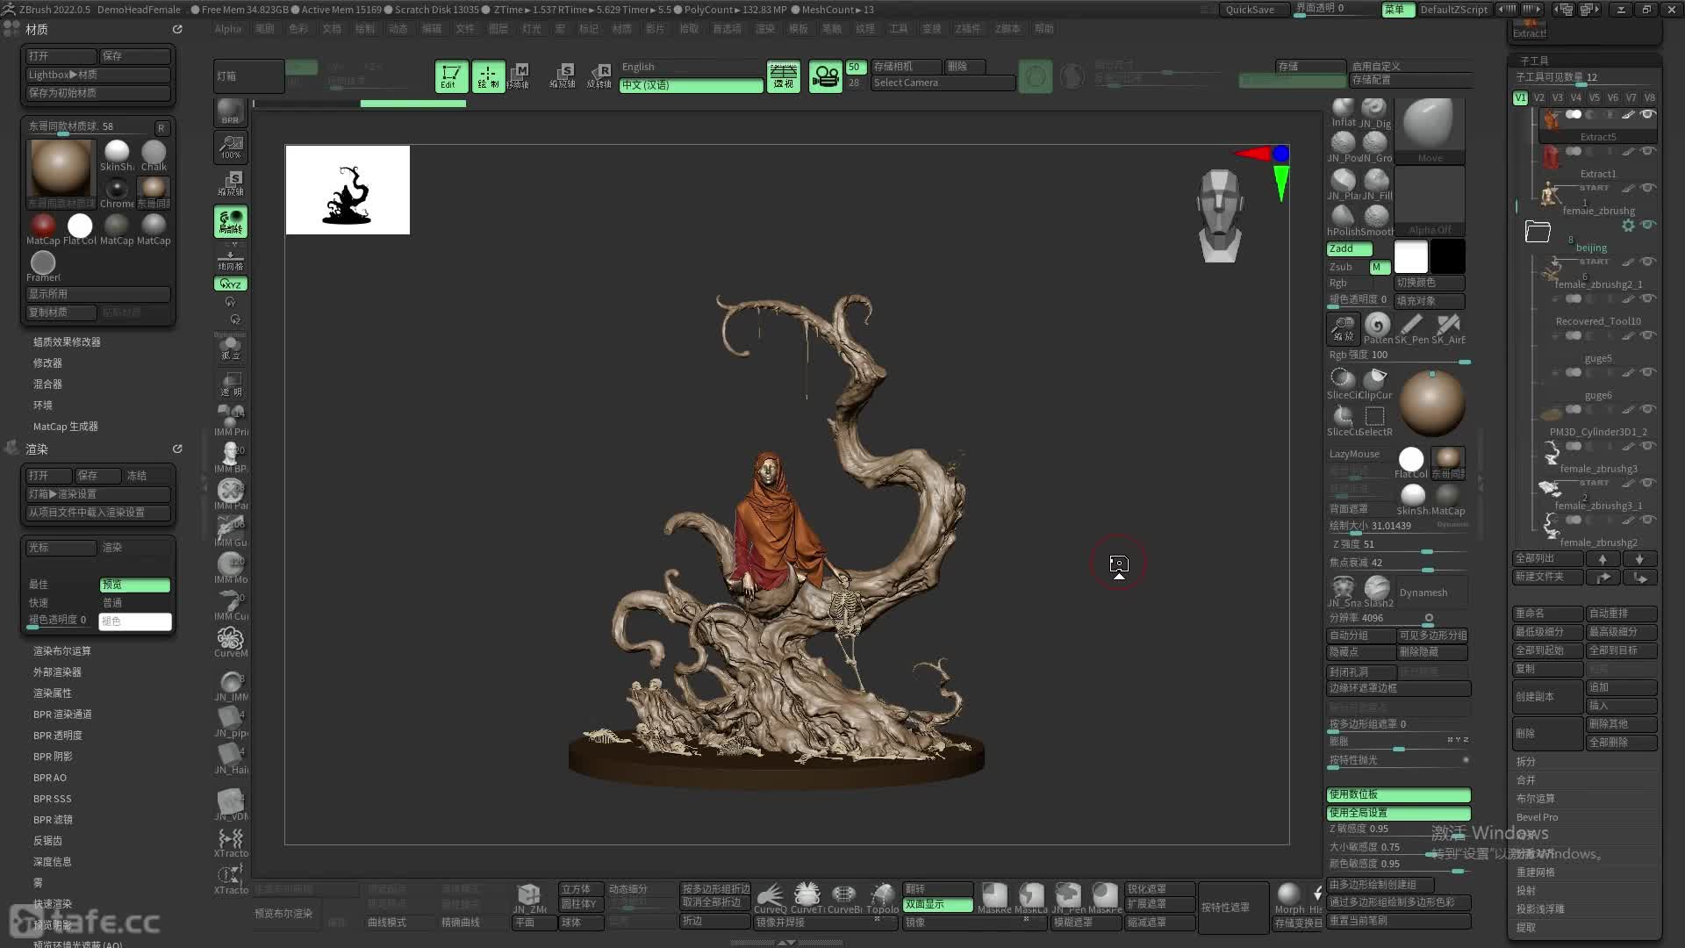This screenshot has width=1685, height=948.
Task: Expand 拆分 split section in subtool
Action: tap(1526, 761)
